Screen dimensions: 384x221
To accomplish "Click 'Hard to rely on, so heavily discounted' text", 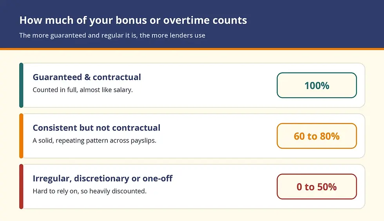I will pos(90,191).
